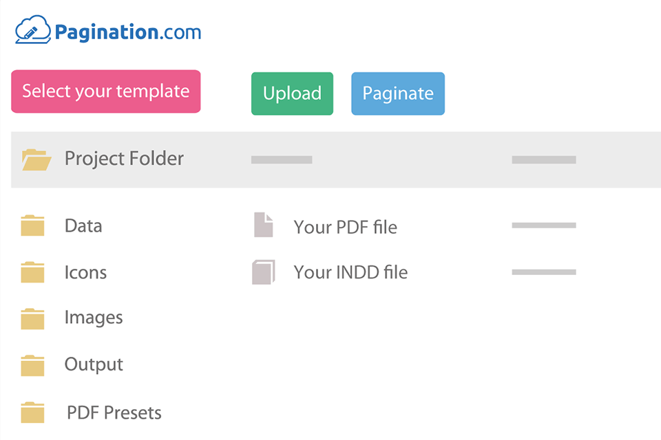
Task: Click the Images folder icon
Action: pyautogui.click(x=32, y=318)
